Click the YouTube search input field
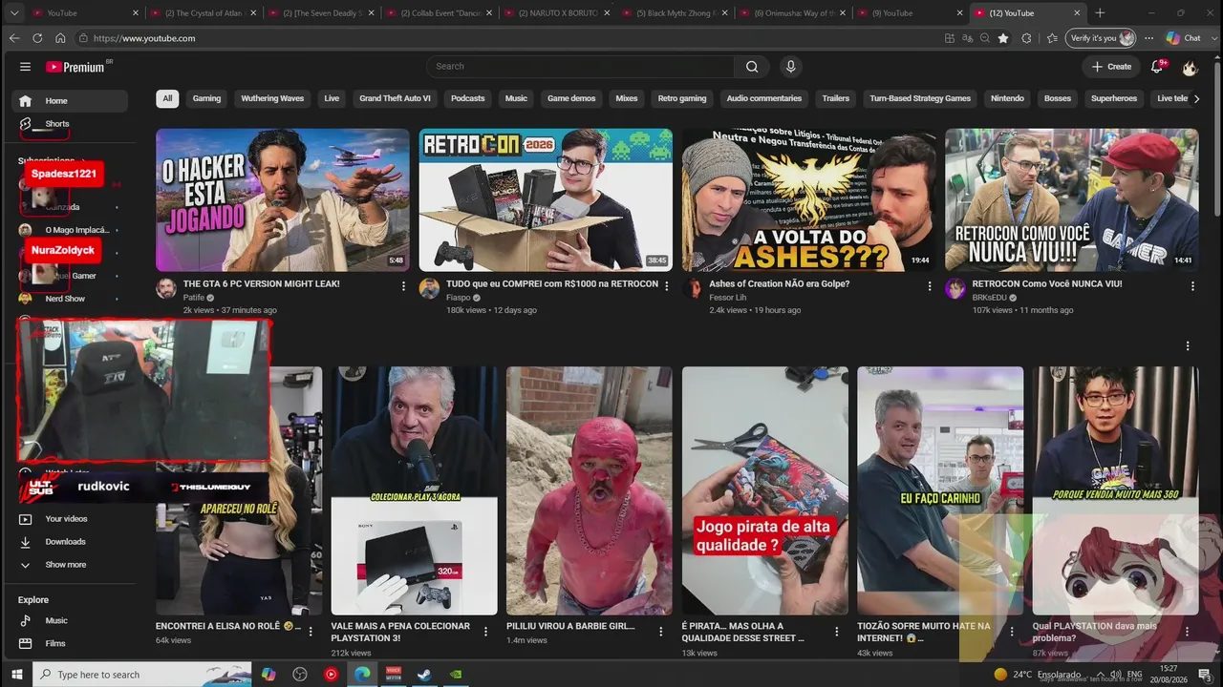The image size is (1223, 687). tap(580, 67)
